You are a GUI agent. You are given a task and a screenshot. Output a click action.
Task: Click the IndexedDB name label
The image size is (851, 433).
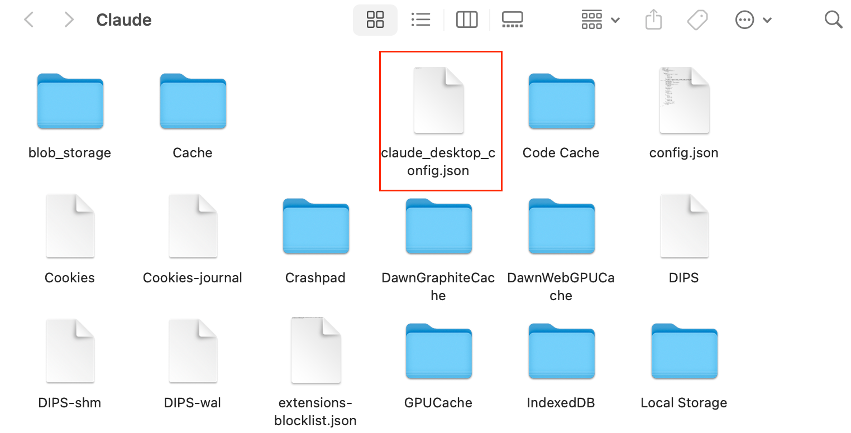[x=561, y=403]
